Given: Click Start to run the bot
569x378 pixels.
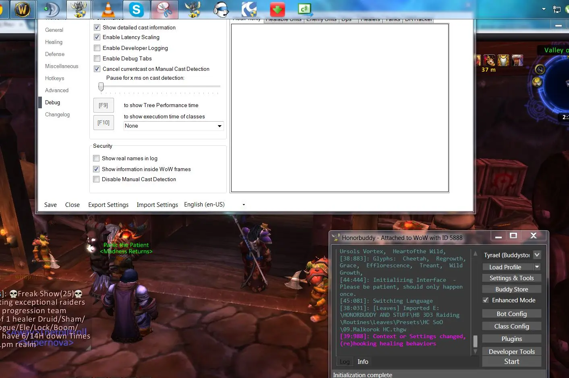Looking at the screenshot, I should tap(512, 361).
